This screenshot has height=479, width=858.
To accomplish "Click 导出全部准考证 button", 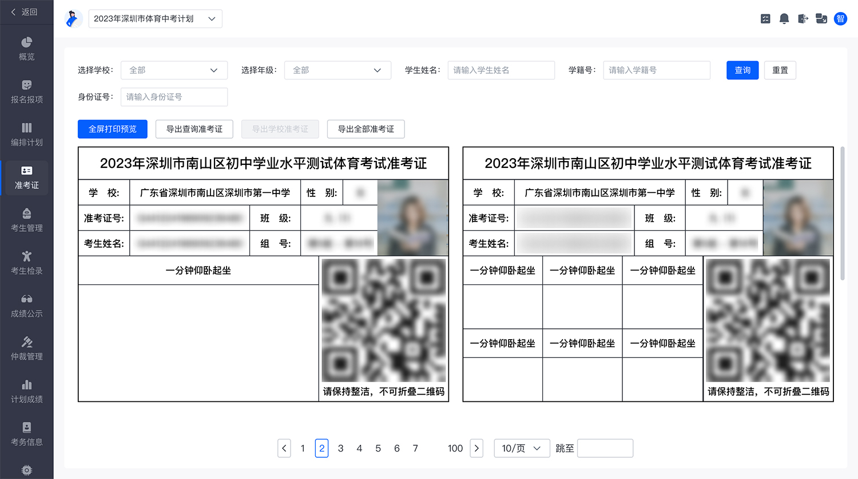I will point(366,129).
